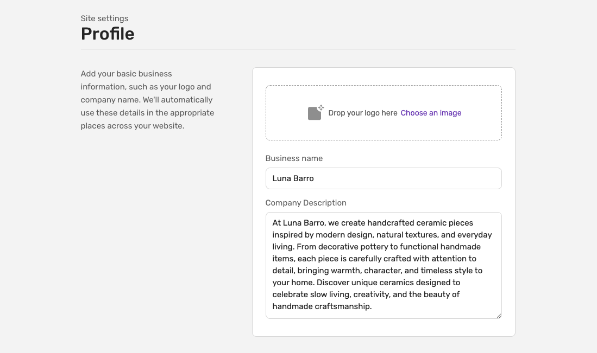Place cursor on "Luna Barro" in the name field
This screenshot has height=353, width=597.
tap(293, 178)
